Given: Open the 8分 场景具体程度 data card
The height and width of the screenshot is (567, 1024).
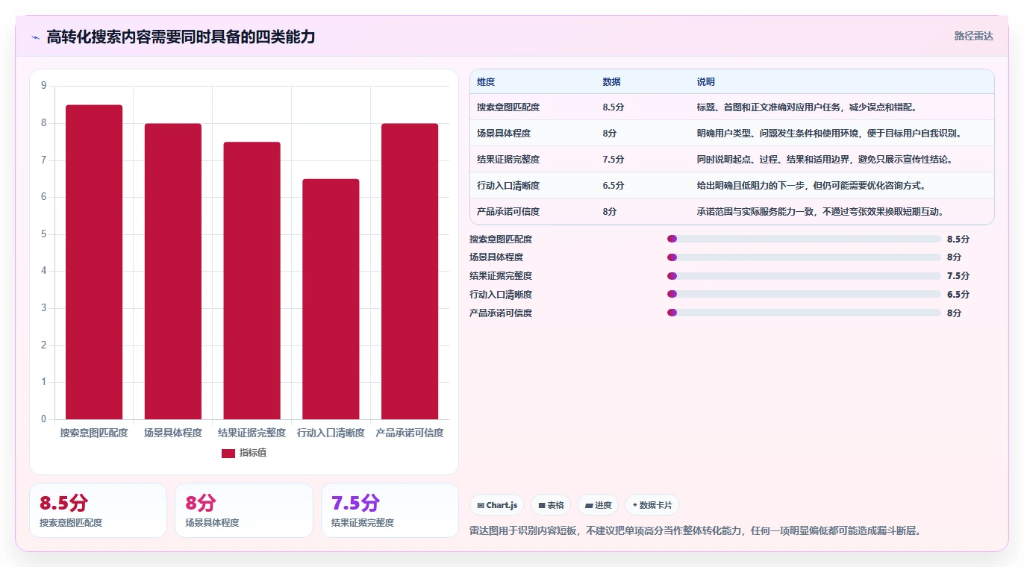Looking at the screenshot, I should pos(244,510).
